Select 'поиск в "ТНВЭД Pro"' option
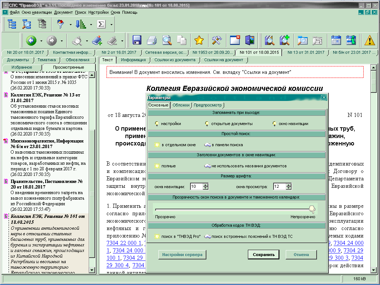The width and height of the screenshot is (380, 285). pos(177,236)
